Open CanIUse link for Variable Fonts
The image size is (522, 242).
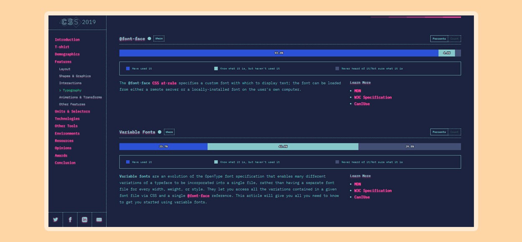(362, 197)
